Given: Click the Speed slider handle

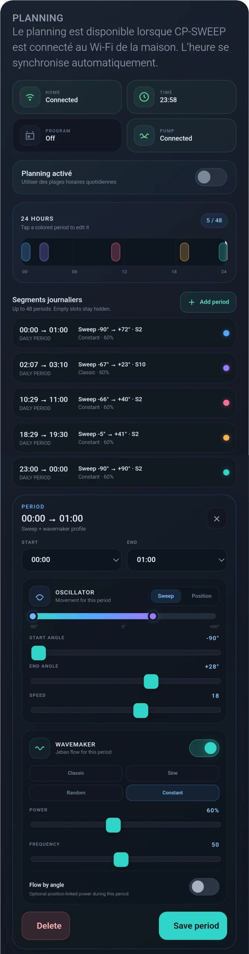Looking at the screenshot, I should point(141,710).
